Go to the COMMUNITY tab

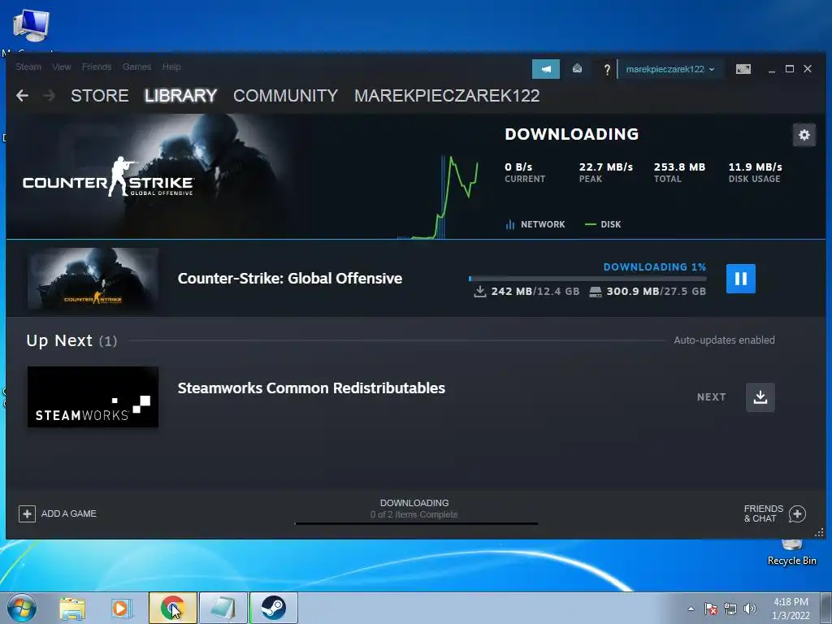(x=285, y=96)
